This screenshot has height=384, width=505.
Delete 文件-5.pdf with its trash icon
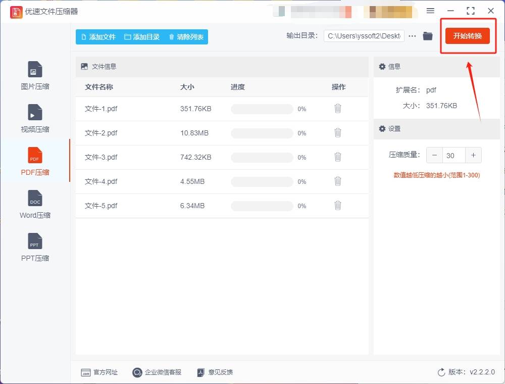337,206
